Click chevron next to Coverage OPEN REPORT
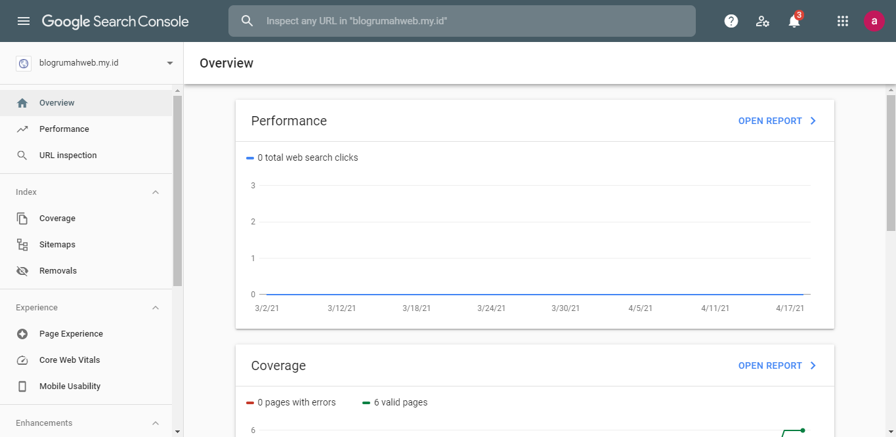896x437 pixels. pyautogui.click(x=813, y=365)
